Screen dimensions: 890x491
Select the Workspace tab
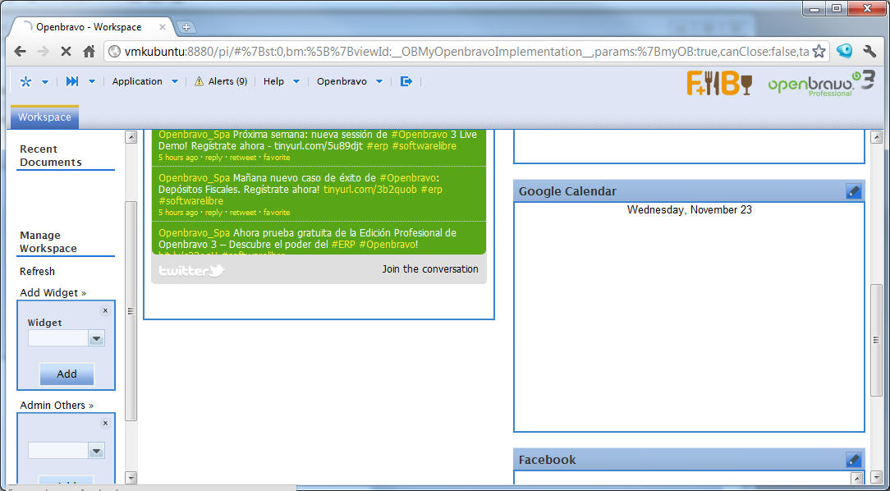45,117
